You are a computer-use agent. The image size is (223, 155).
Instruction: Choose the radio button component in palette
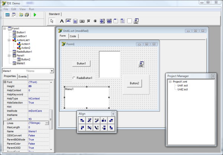(95, 21)
